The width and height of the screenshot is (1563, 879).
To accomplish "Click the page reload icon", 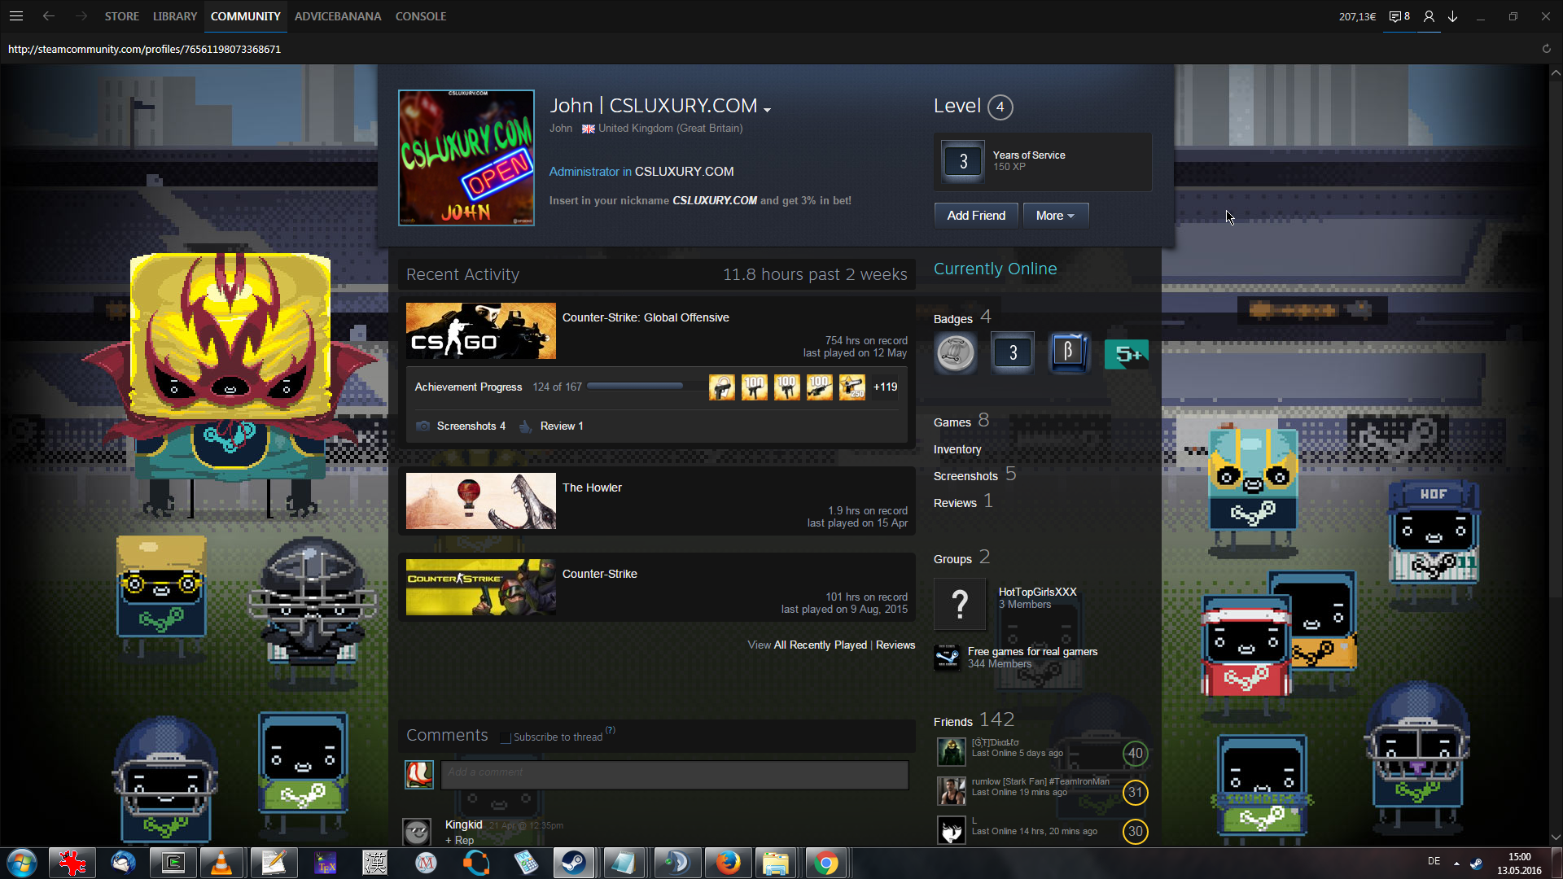I will point(1546,49).
